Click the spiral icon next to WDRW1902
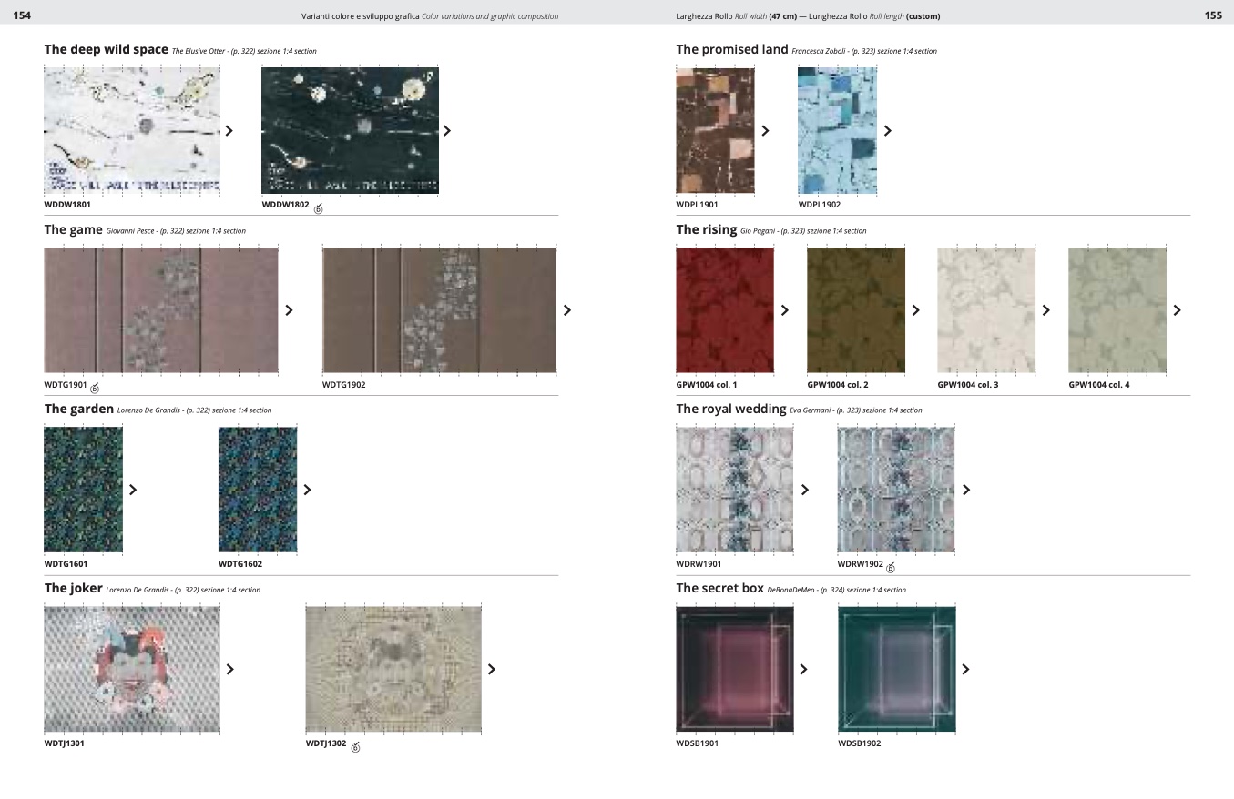Viewport: 1234px width, 799px height. [891, 568]
